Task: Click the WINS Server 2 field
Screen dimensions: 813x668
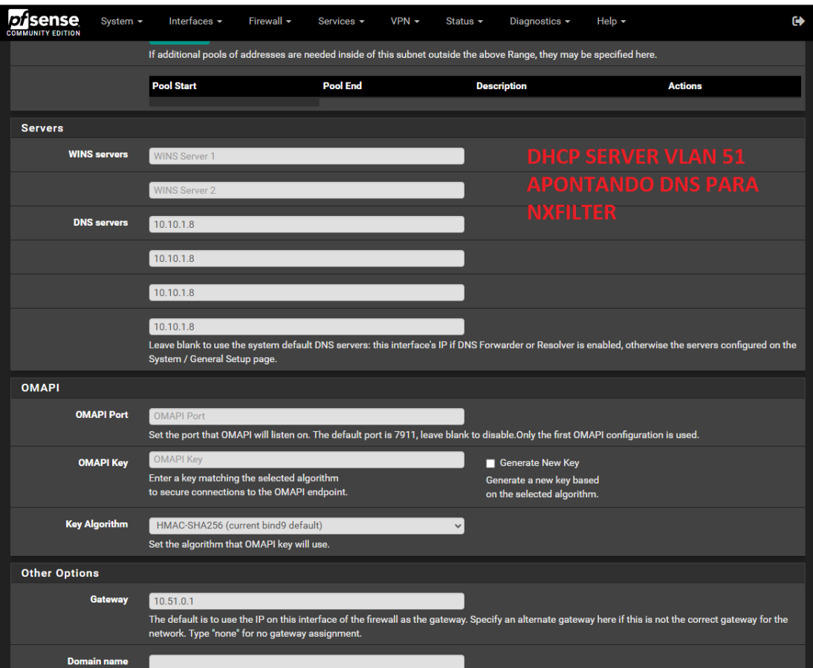Action: pyautogui.click(x=306, y=190)
